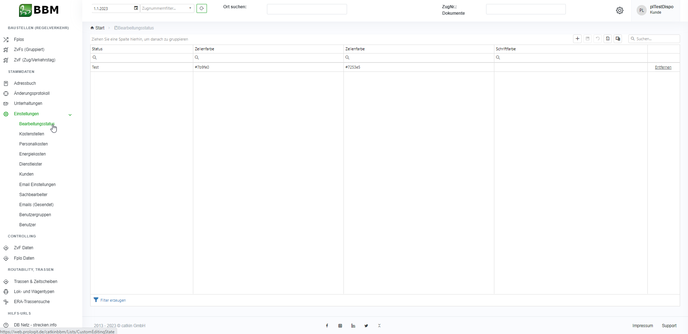Open settings via the top-right gear icon
Viewport: 688px width, 334px height.
point(620,10)
